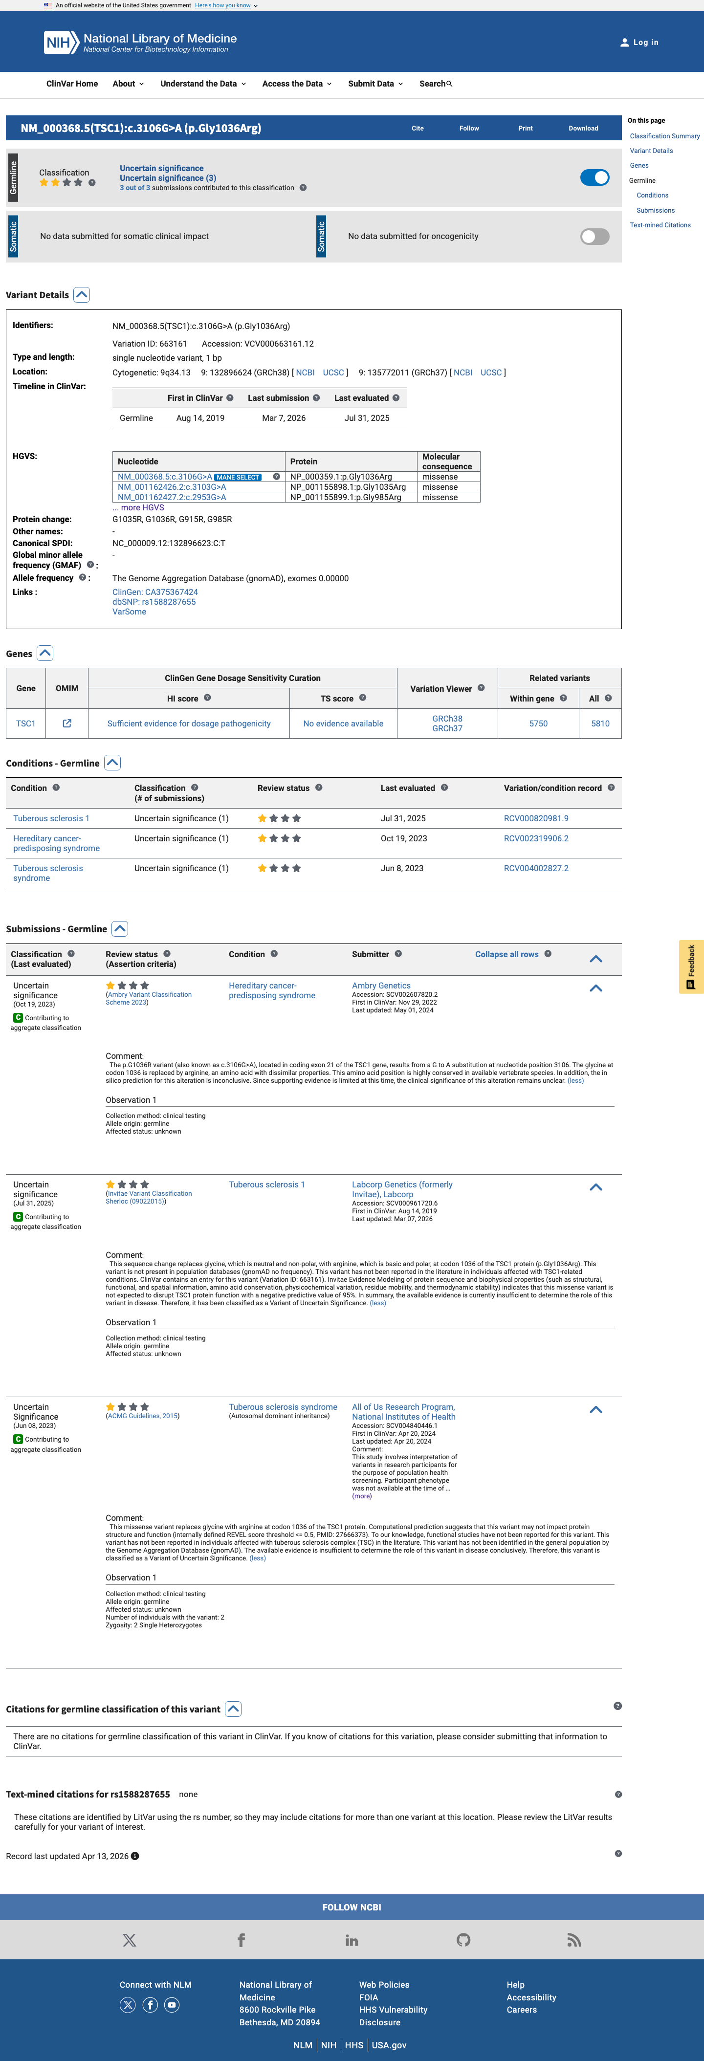704x2061 pixels.
Task: Open NCBI GitHub footer icon
Action: (x=463, y=1940)
